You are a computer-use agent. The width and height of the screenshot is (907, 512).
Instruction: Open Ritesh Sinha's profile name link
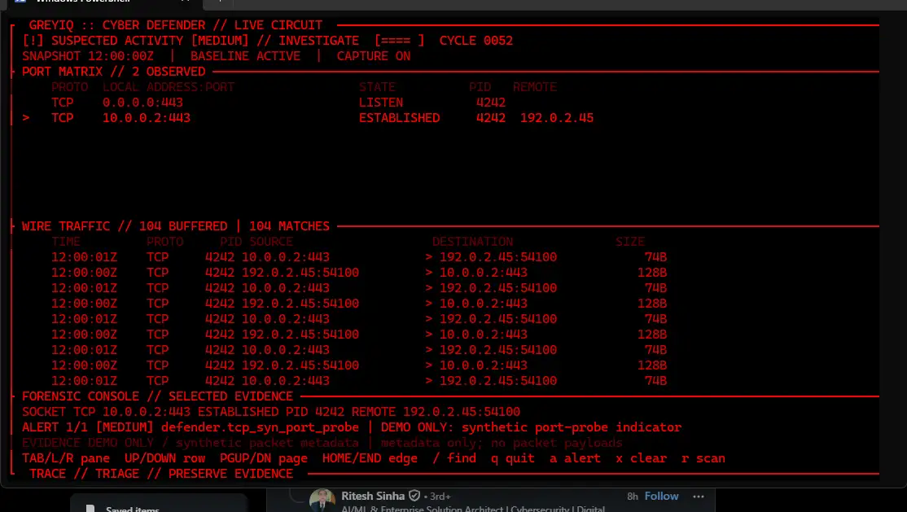pyautogui.click(x=373, y=496)
